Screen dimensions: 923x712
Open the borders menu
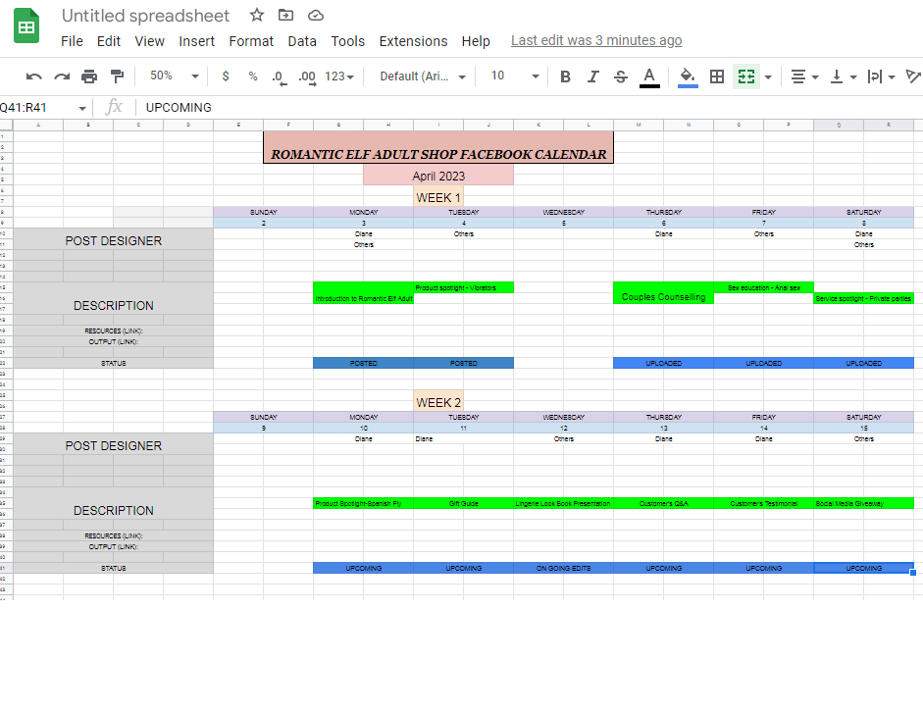(717, 76)
